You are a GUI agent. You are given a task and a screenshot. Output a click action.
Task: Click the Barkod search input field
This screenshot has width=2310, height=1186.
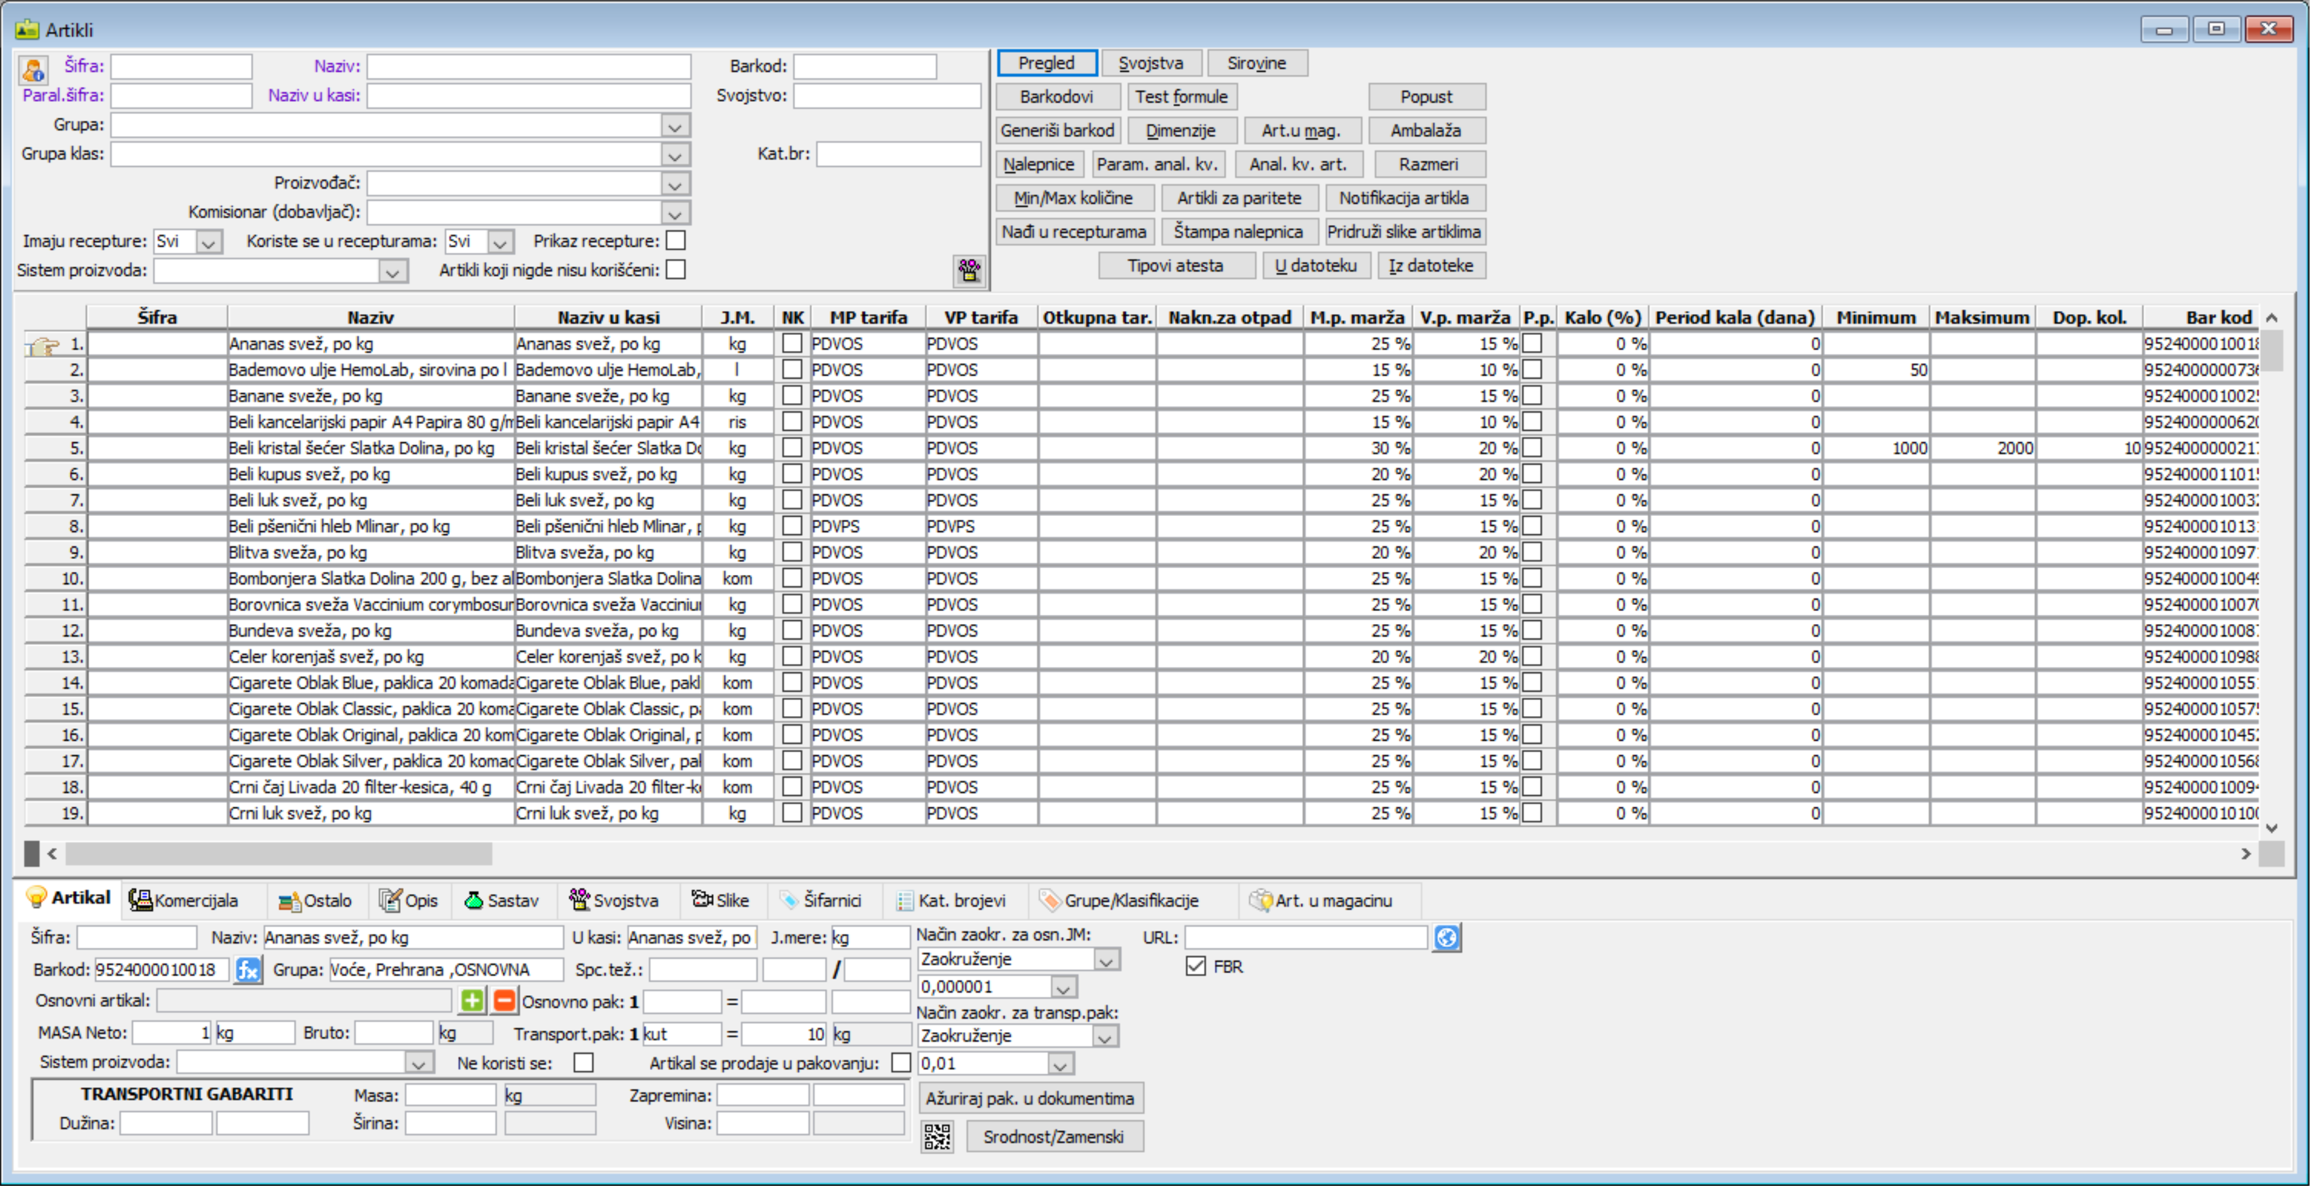pos(864,67)
